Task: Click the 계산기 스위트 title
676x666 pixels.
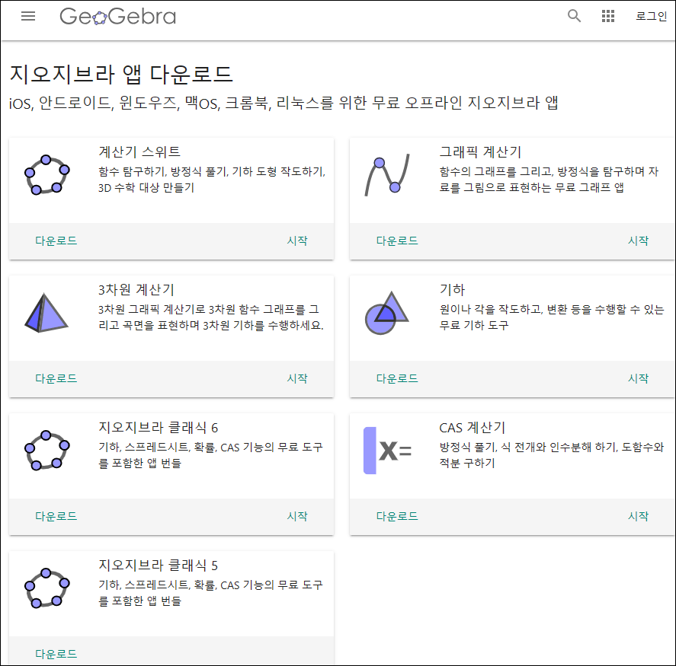Action: pyautogui.click(x=139, y=152)
